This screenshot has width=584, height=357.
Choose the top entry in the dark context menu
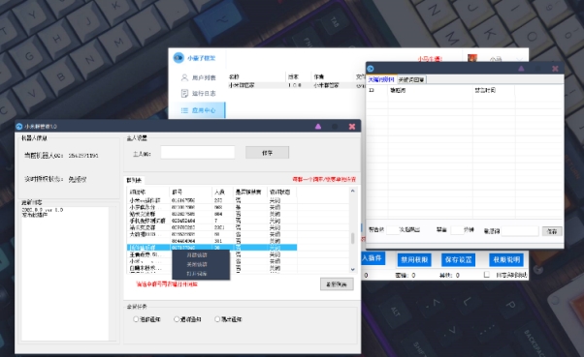197,255
